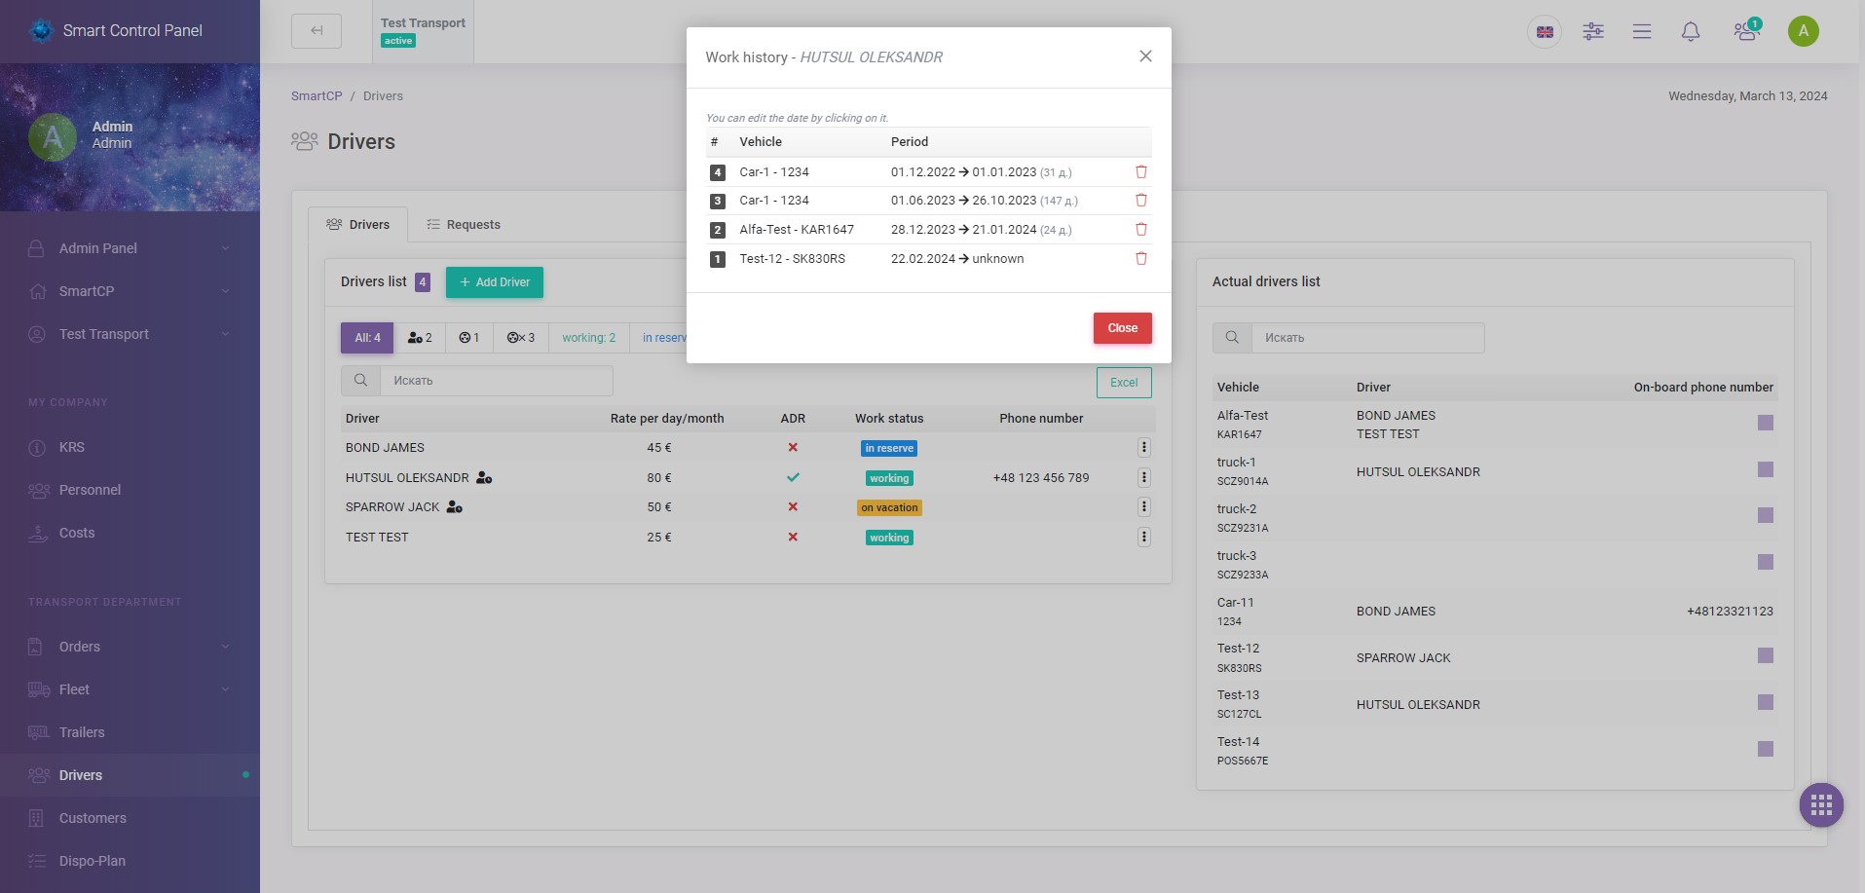Open the notifications bell icon

1690,31
